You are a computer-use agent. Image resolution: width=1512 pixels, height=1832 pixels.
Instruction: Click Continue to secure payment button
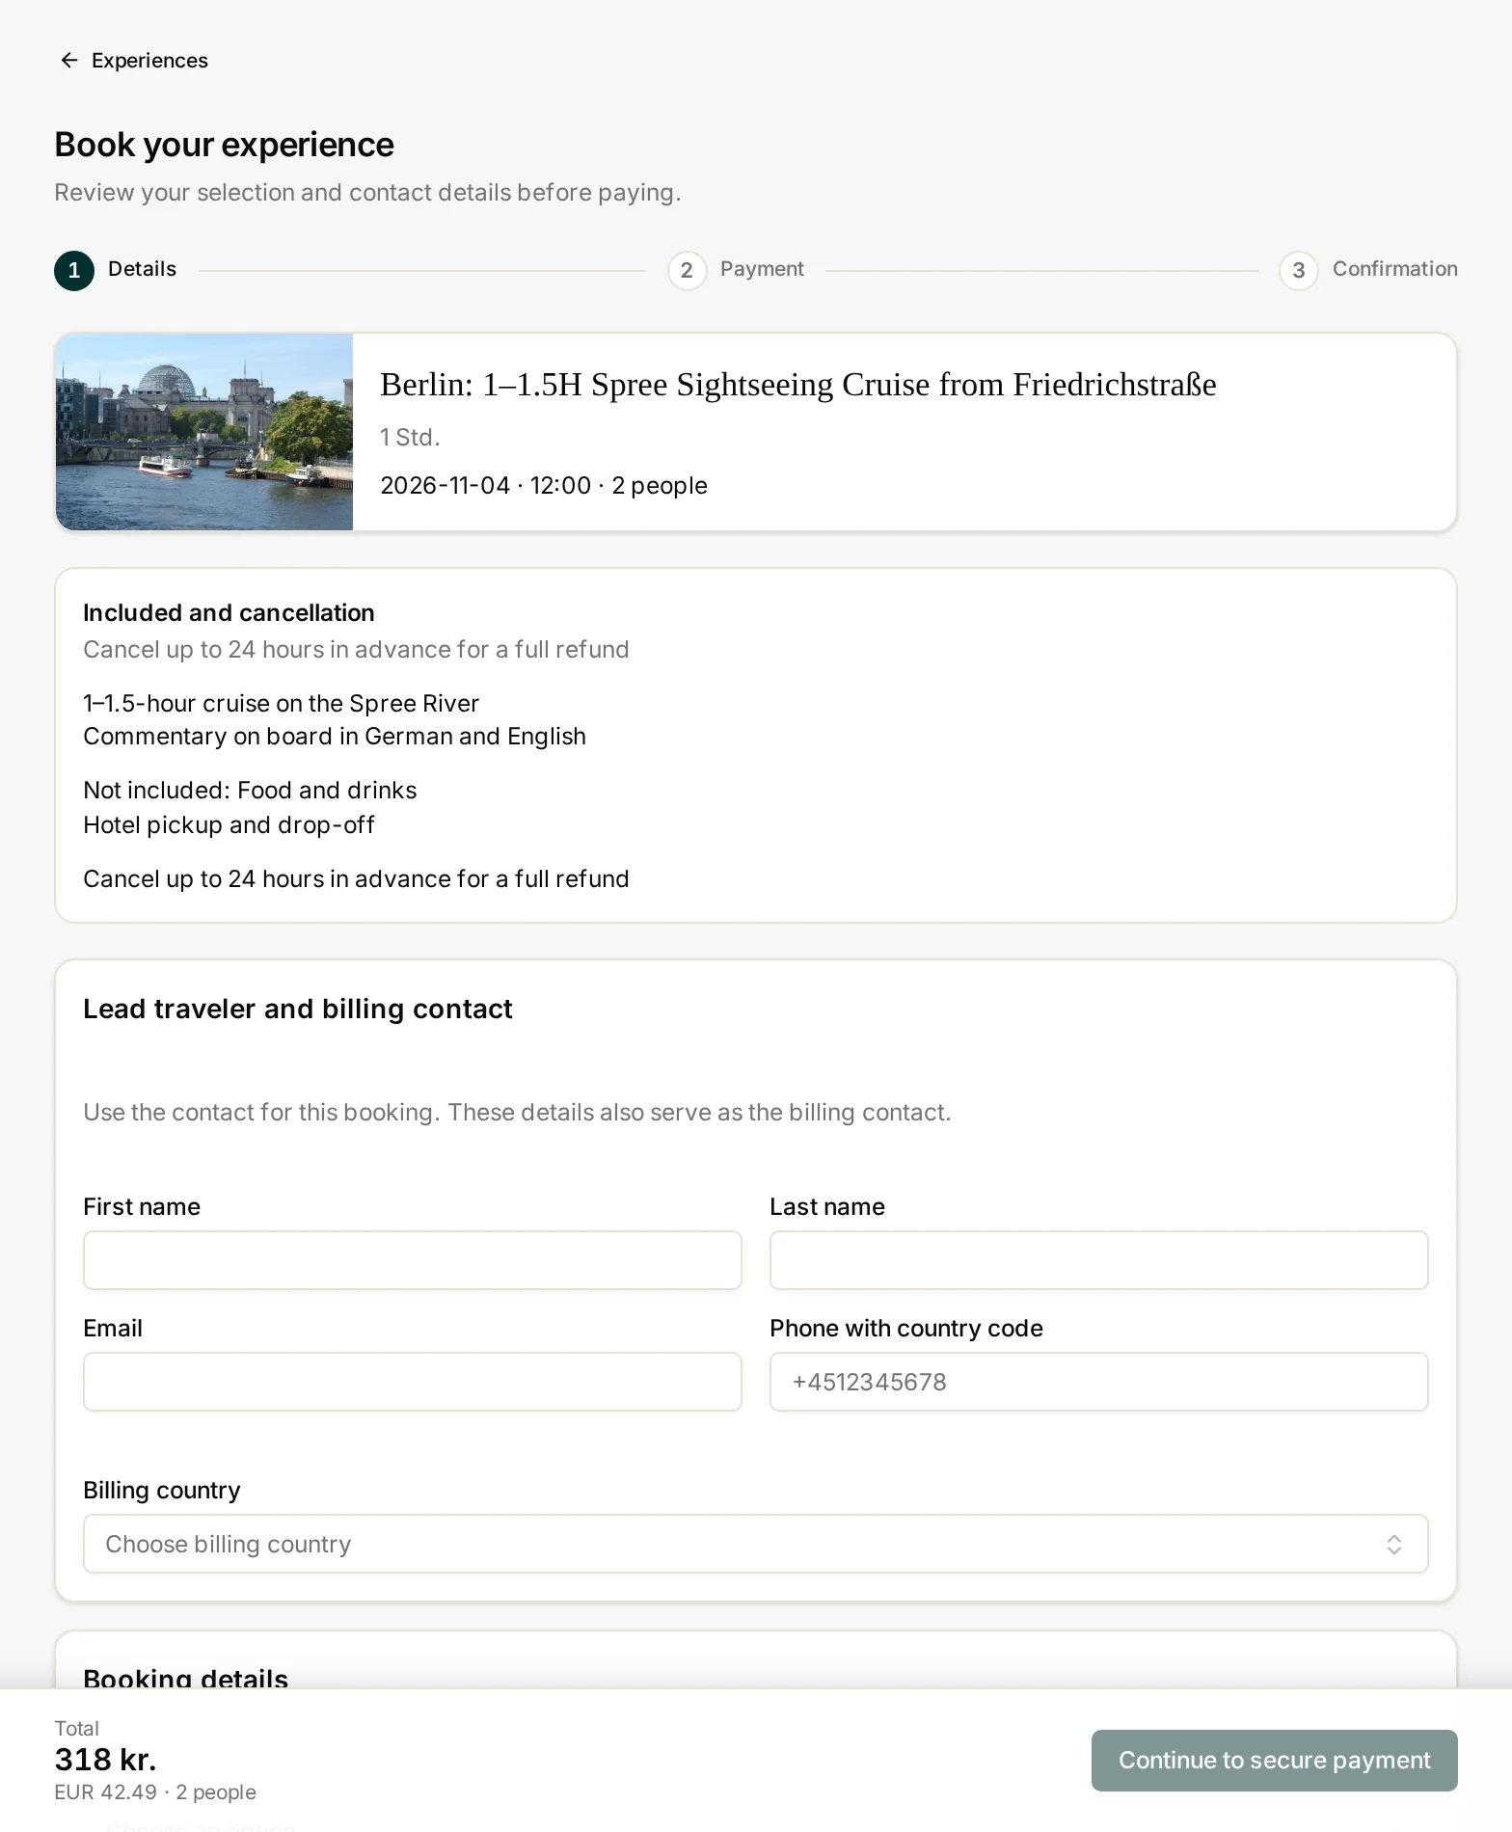point(1274,1761)
